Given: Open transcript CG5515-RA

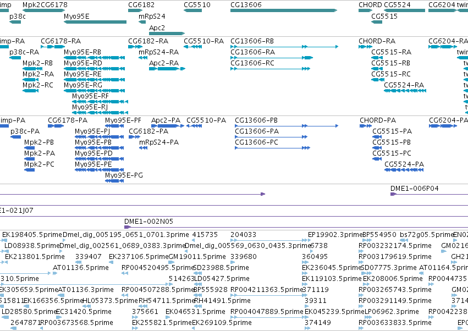Looking at the screenshot, I should pyautogui.click(x=392, y=52).
